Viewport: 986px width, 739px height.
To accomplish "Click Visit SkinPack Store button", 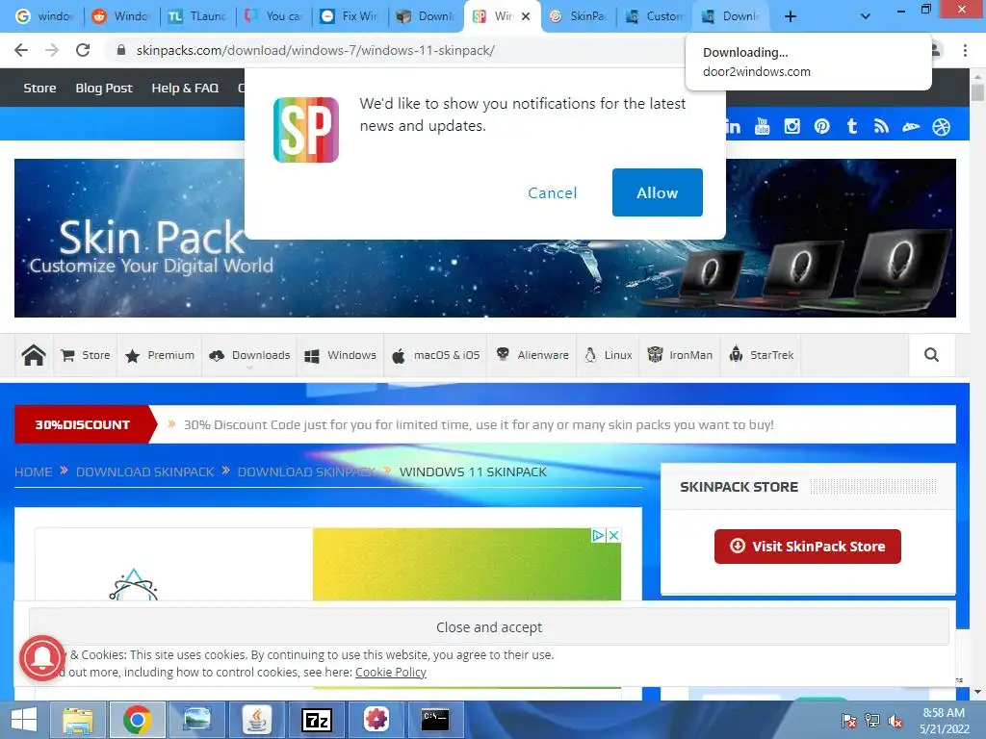I will click(x=808, y=547).
